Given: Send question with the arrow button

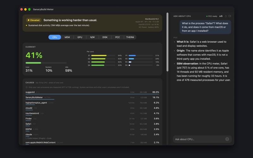Looking at the screenshot, I should (x=227, y=139).
